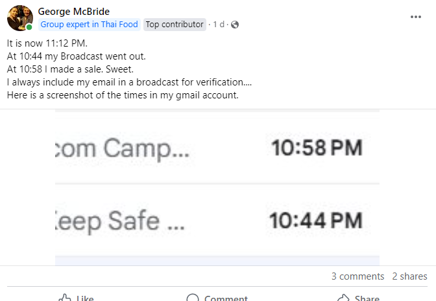Click the globe public audience icon

tap(235, 25)
